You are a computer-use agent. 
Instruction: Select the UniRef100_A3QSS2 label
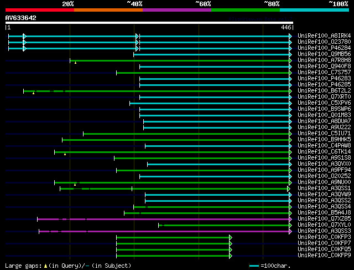(x=324, y=201)
